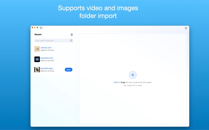Maximize the window with green button

37,28
